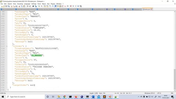Click the UTF-8 encoding status entry

159,93
